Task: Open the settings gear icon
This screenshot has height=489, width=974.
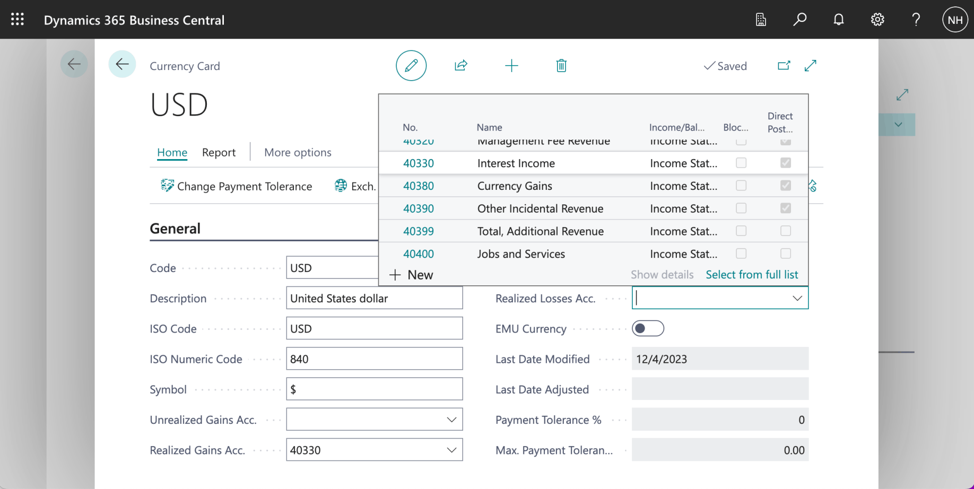Action: 877,20
